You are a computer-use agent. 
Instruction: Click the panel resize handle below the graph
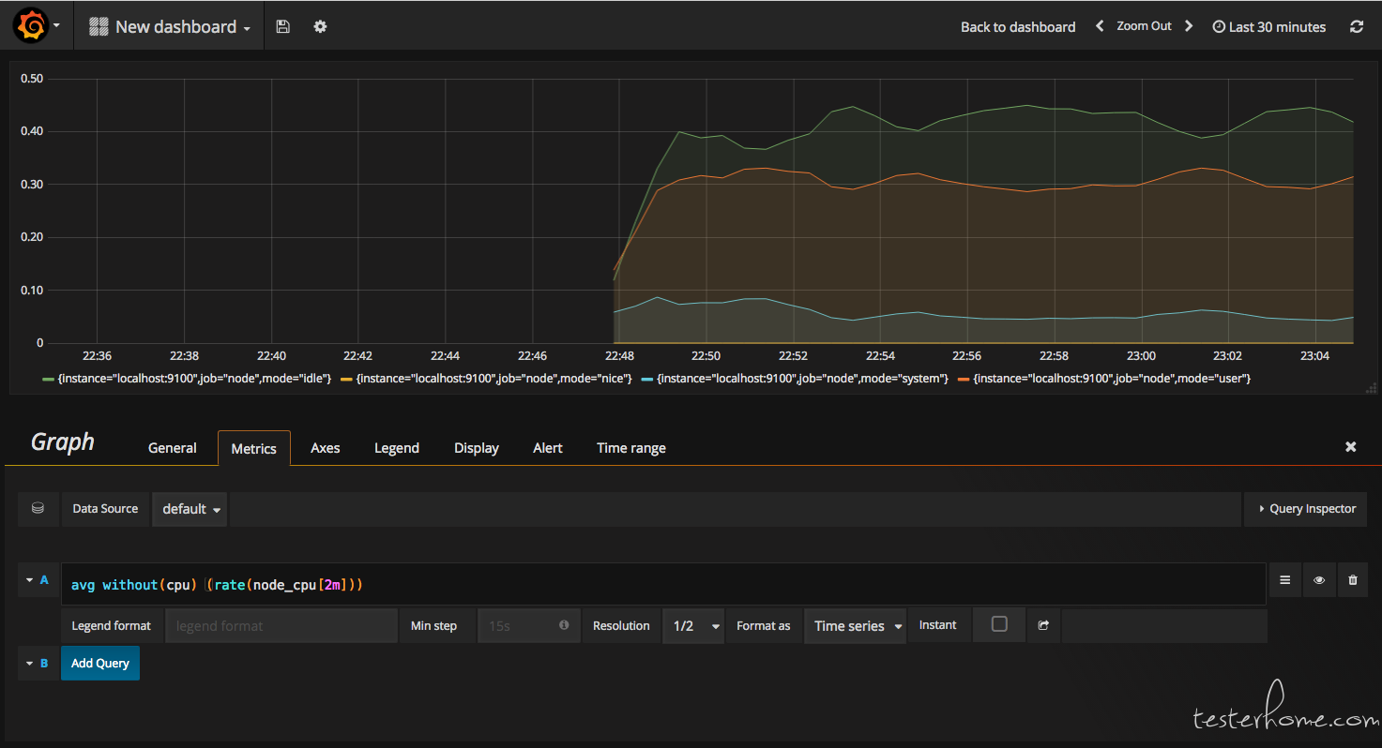(1371, 387)
